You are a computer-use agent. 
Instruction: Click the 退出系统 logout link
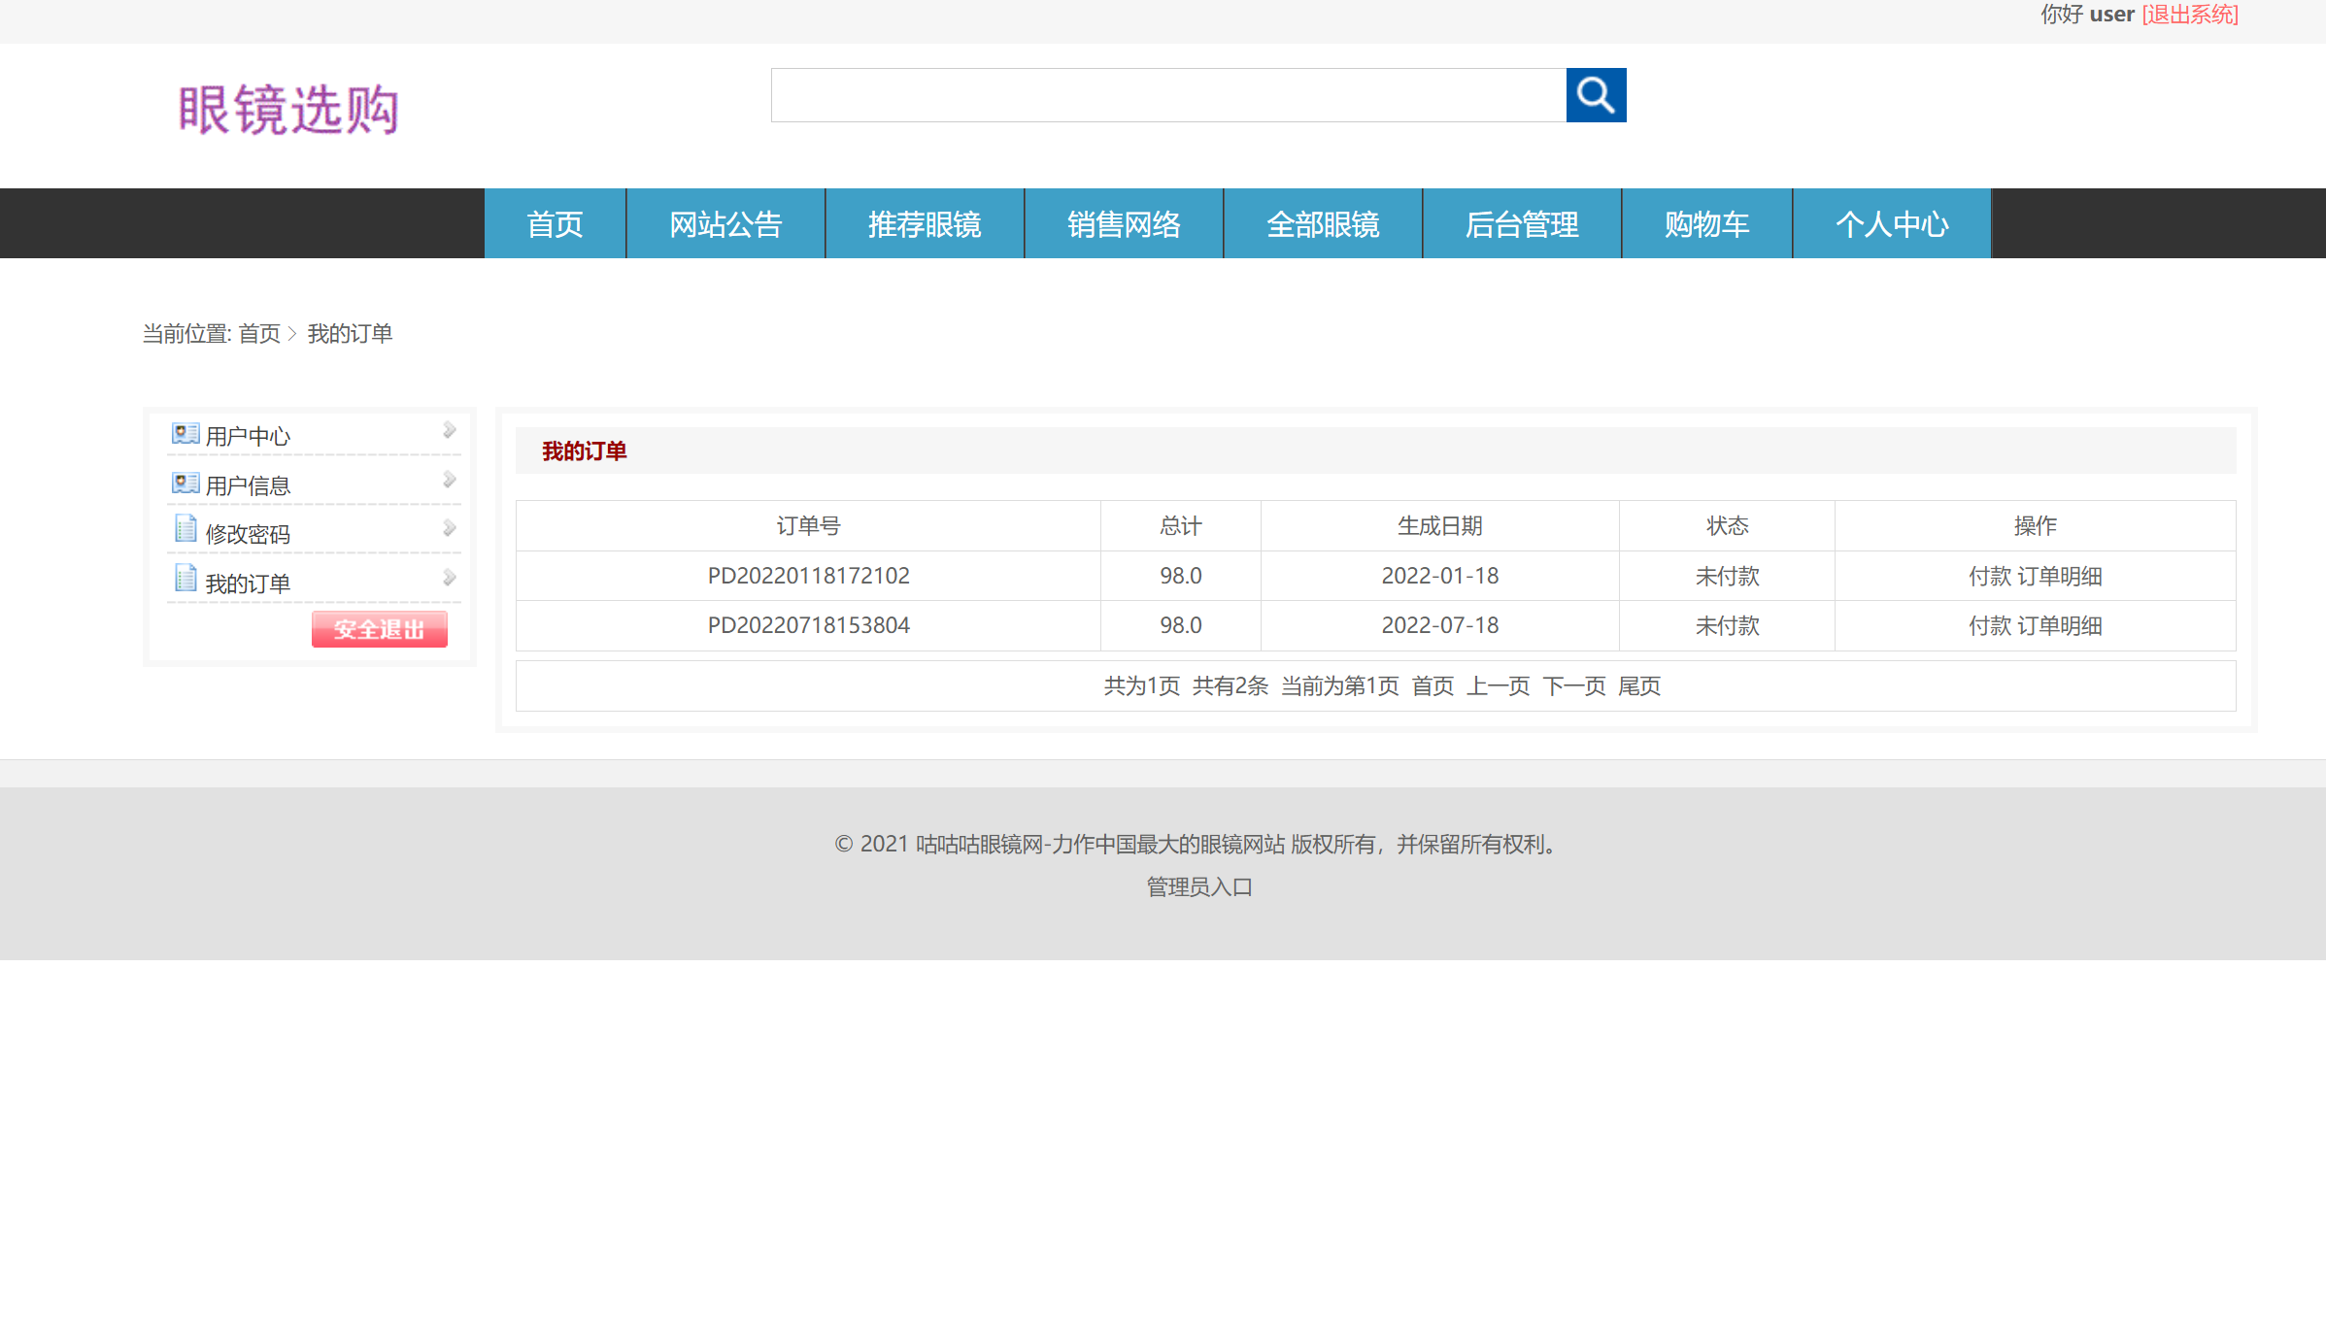(2188, 15)
